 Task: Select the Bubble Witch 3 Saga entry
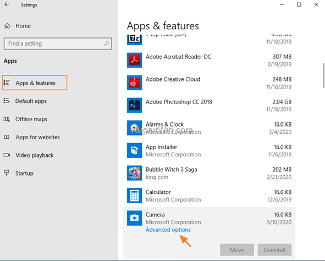pyautogui.click(x=209, y=173)
